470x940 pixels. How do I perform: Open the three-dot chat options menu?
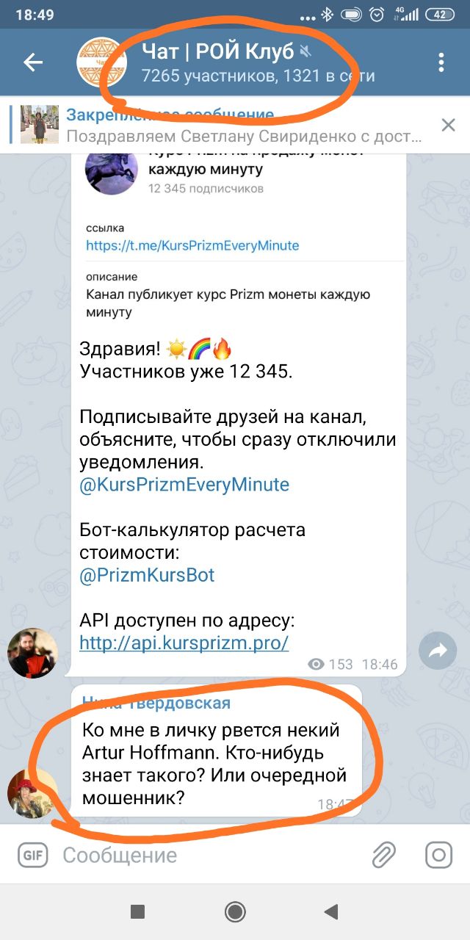pos(441,62)
